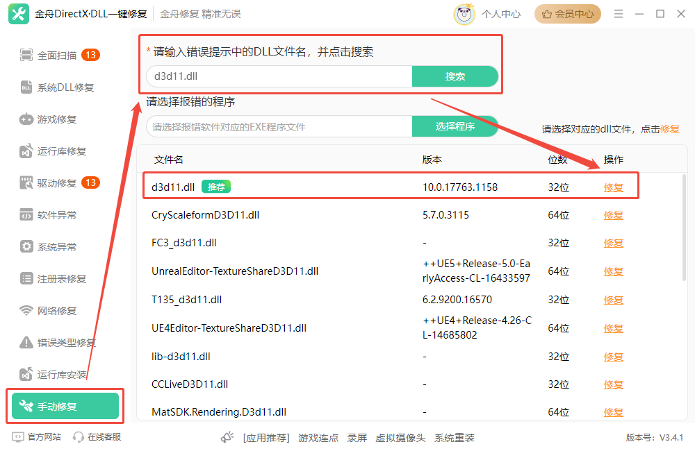Click version 10.0.17763.1158 cell
Viewport: 695px width, 451px height.
point(460,187)
